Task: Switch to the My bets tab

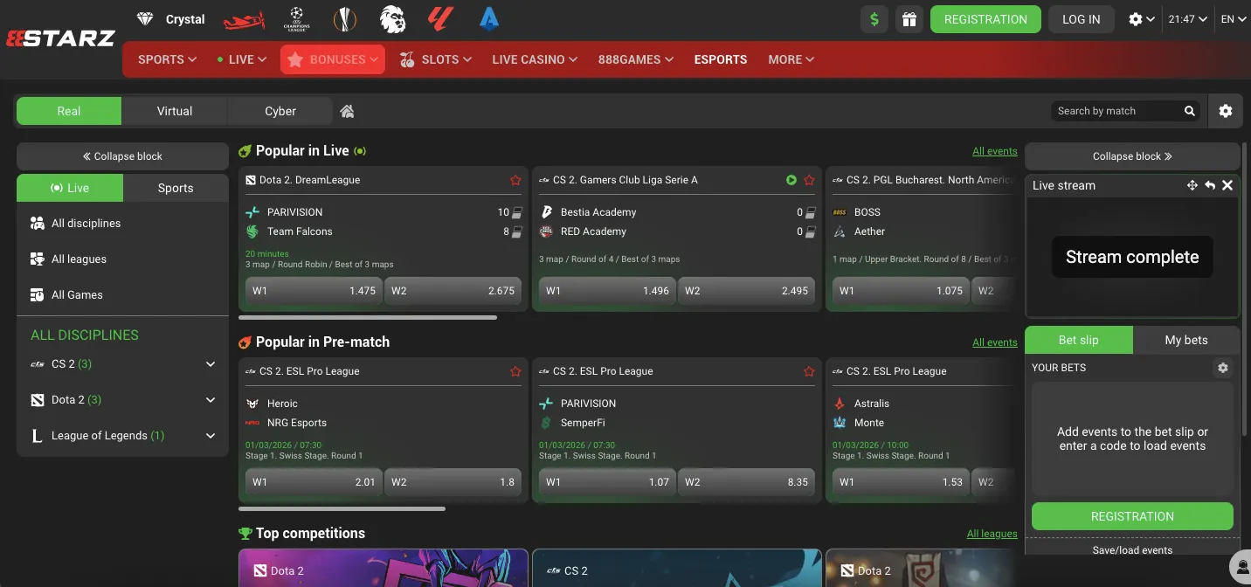Action: coord(1186,340)
